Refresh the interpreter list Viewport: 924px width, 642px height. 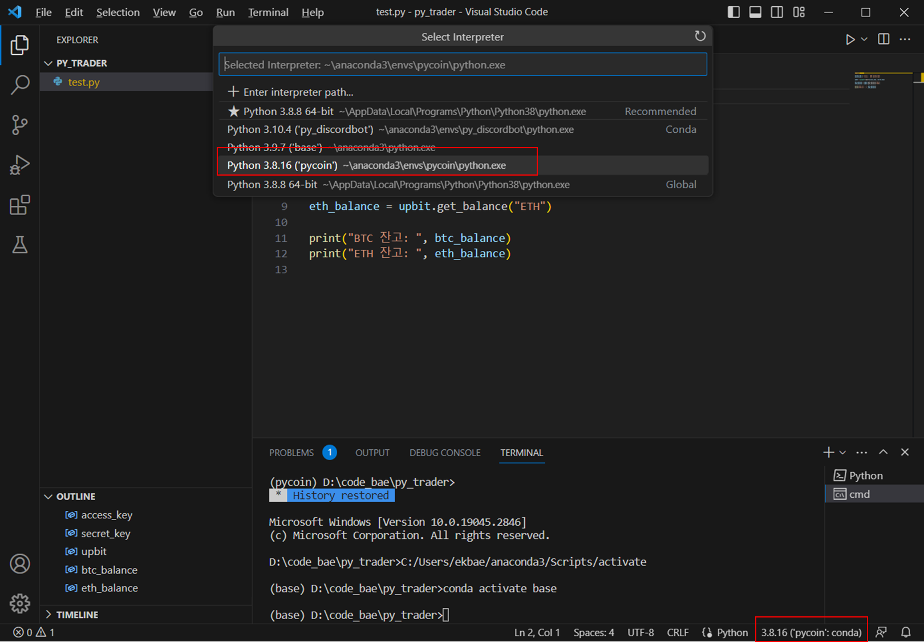click(700, 36)
